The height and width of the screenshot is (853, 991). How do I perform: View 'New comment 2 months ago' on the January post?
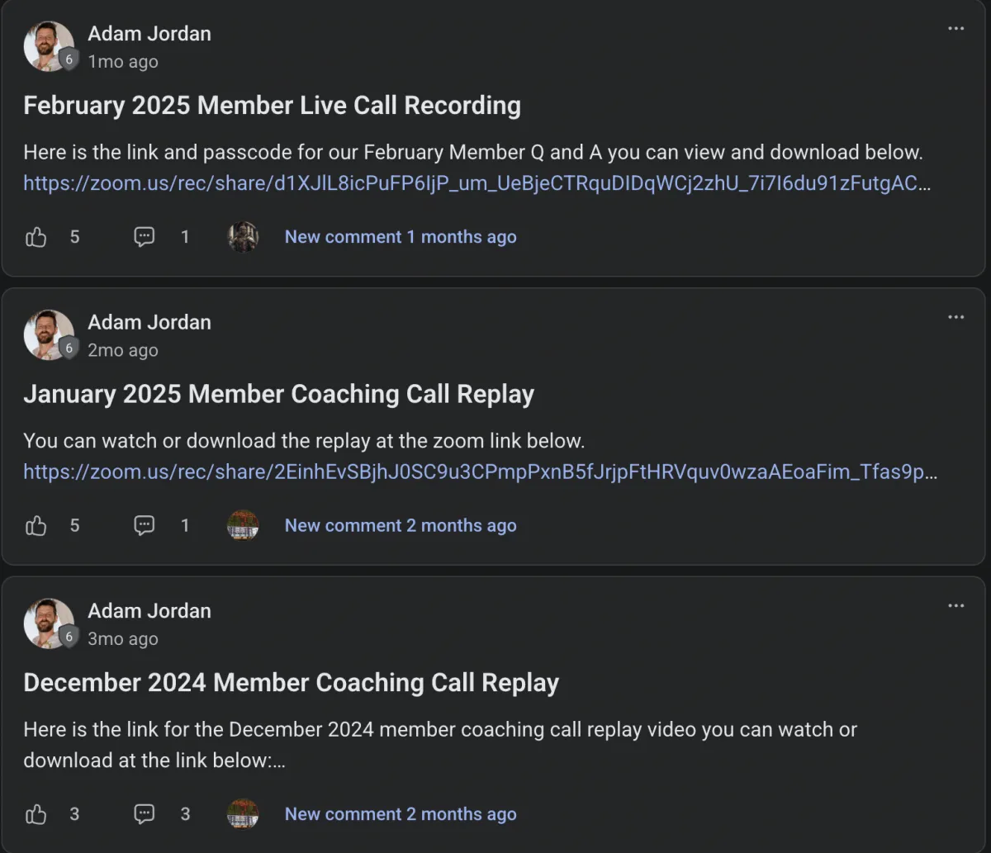(x=401, y=525)
